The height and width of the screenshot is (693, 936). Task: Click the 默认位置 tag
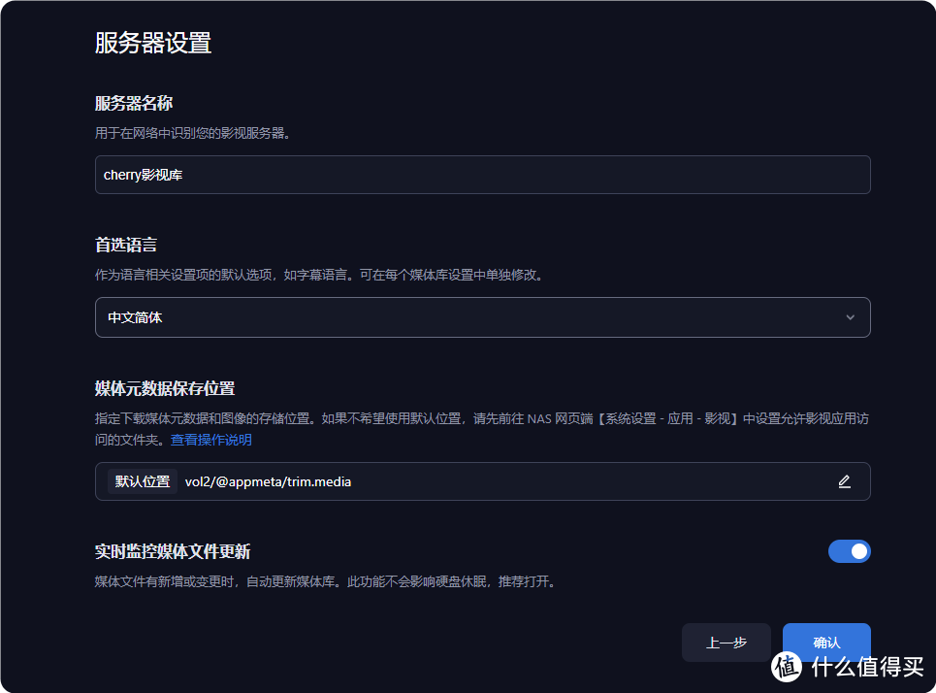click(x=143, y=481)
